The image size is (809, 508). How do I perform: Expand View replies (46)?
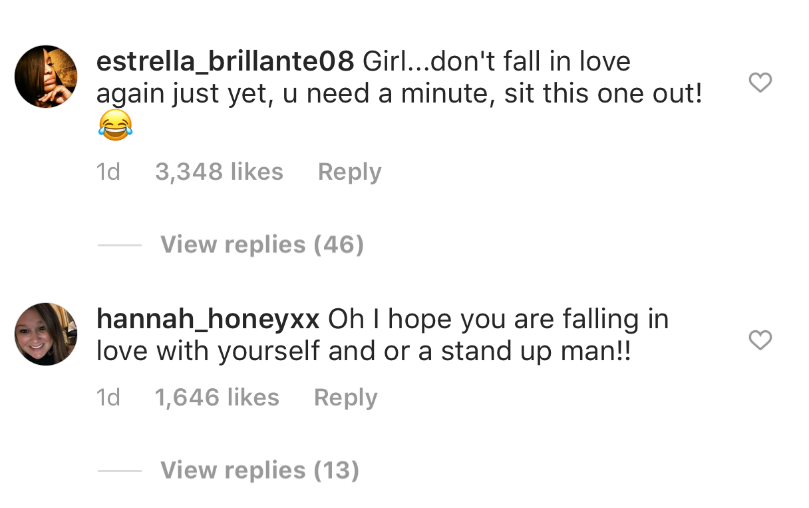(262, 245)
